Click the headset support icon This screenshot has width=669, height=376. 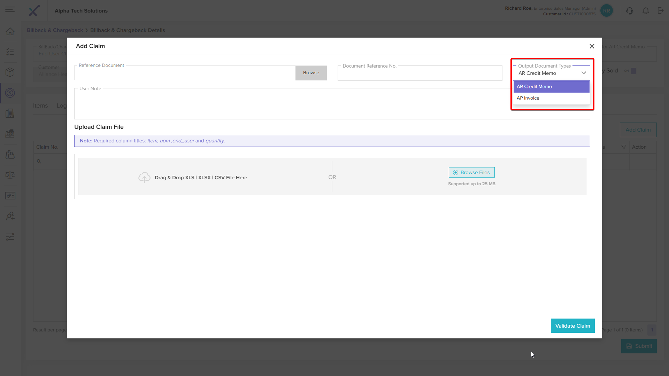click(629, 11)
